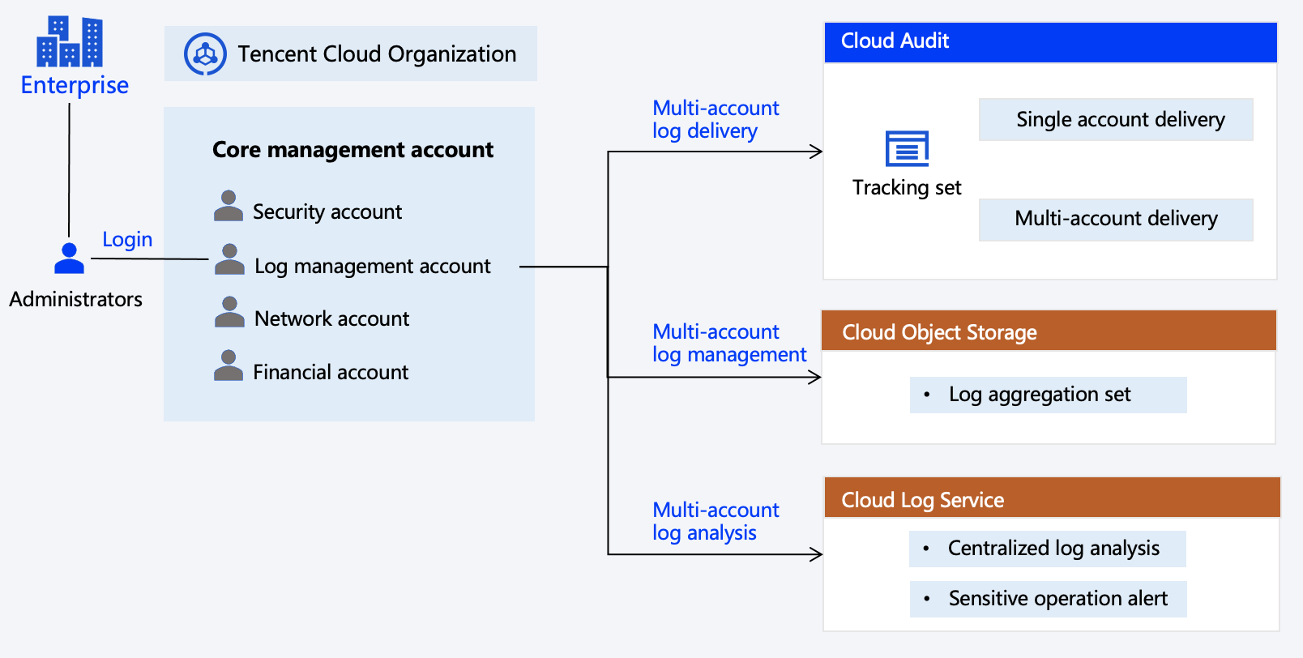
Task: Click the Log aggregation set item
Action: (x=1048, y=395)
